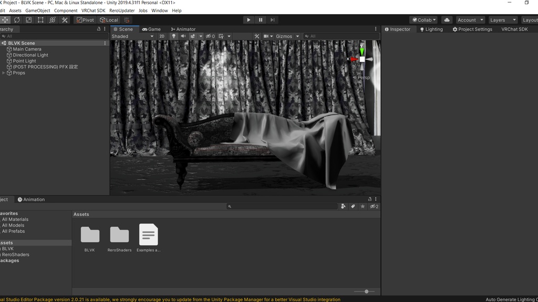Toggle the Pivot handle position button
This screenshot has height=302, width=538.
tap(85, 20)
